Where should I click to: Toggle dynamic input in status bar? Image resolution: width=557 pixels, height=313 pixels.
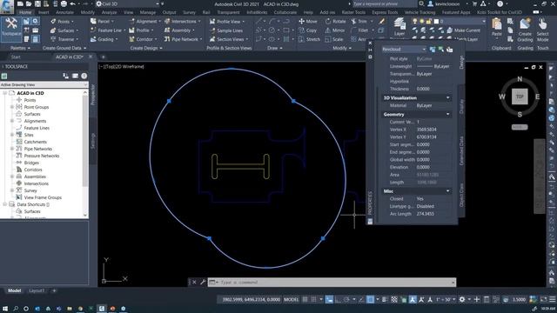(x=329, y=299)
